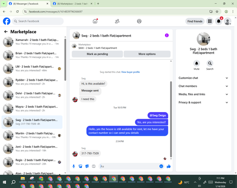Viewport: 237px width, 188px height.
Task: Reload the page in Chrome
Action: (x=18, y=11)
